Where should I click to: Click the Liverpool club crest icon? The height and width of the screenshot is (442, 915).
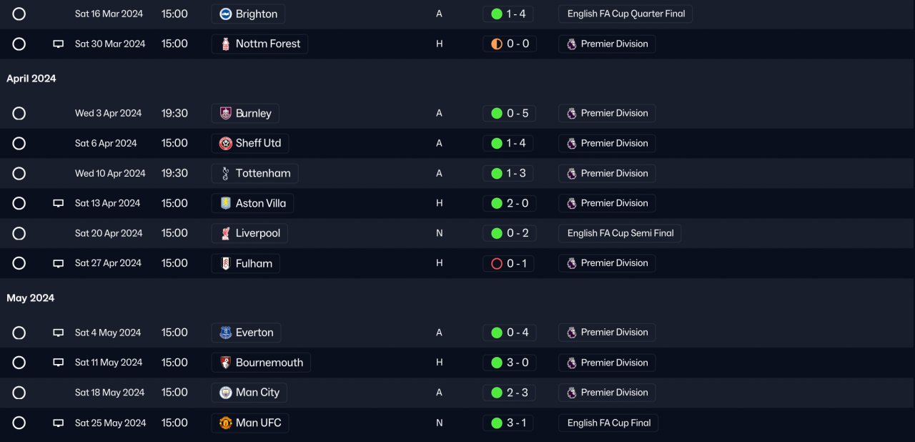226,233
